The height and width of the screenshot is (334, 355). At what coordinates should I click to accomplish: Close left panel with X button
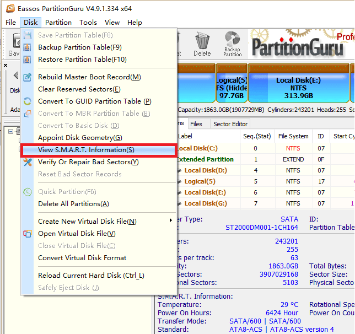click(x=6, y=65)
